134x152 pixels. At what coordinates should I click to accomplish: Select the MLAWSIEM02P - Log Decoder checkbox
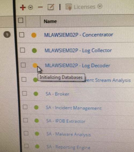pyautogui.click(x=23, y=65)
